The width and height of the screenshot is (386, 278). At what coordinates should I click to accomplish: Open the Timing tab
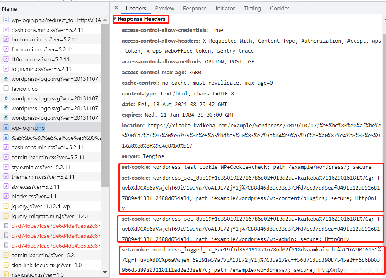[252, 8]
